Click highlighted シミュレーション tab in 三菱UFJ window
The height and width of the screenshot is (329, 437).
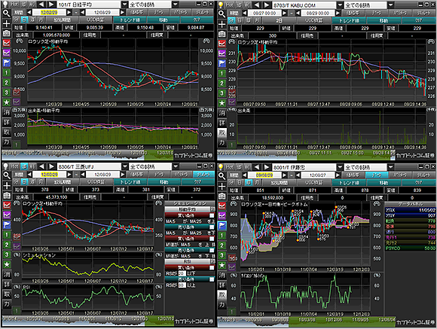coord(203,175)
